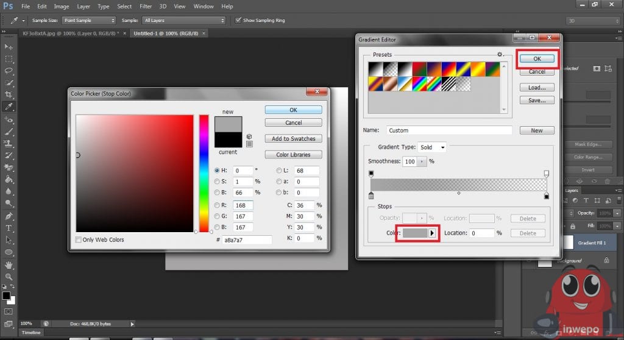Select the Move tool in toolbar

[x=9, y=47]
